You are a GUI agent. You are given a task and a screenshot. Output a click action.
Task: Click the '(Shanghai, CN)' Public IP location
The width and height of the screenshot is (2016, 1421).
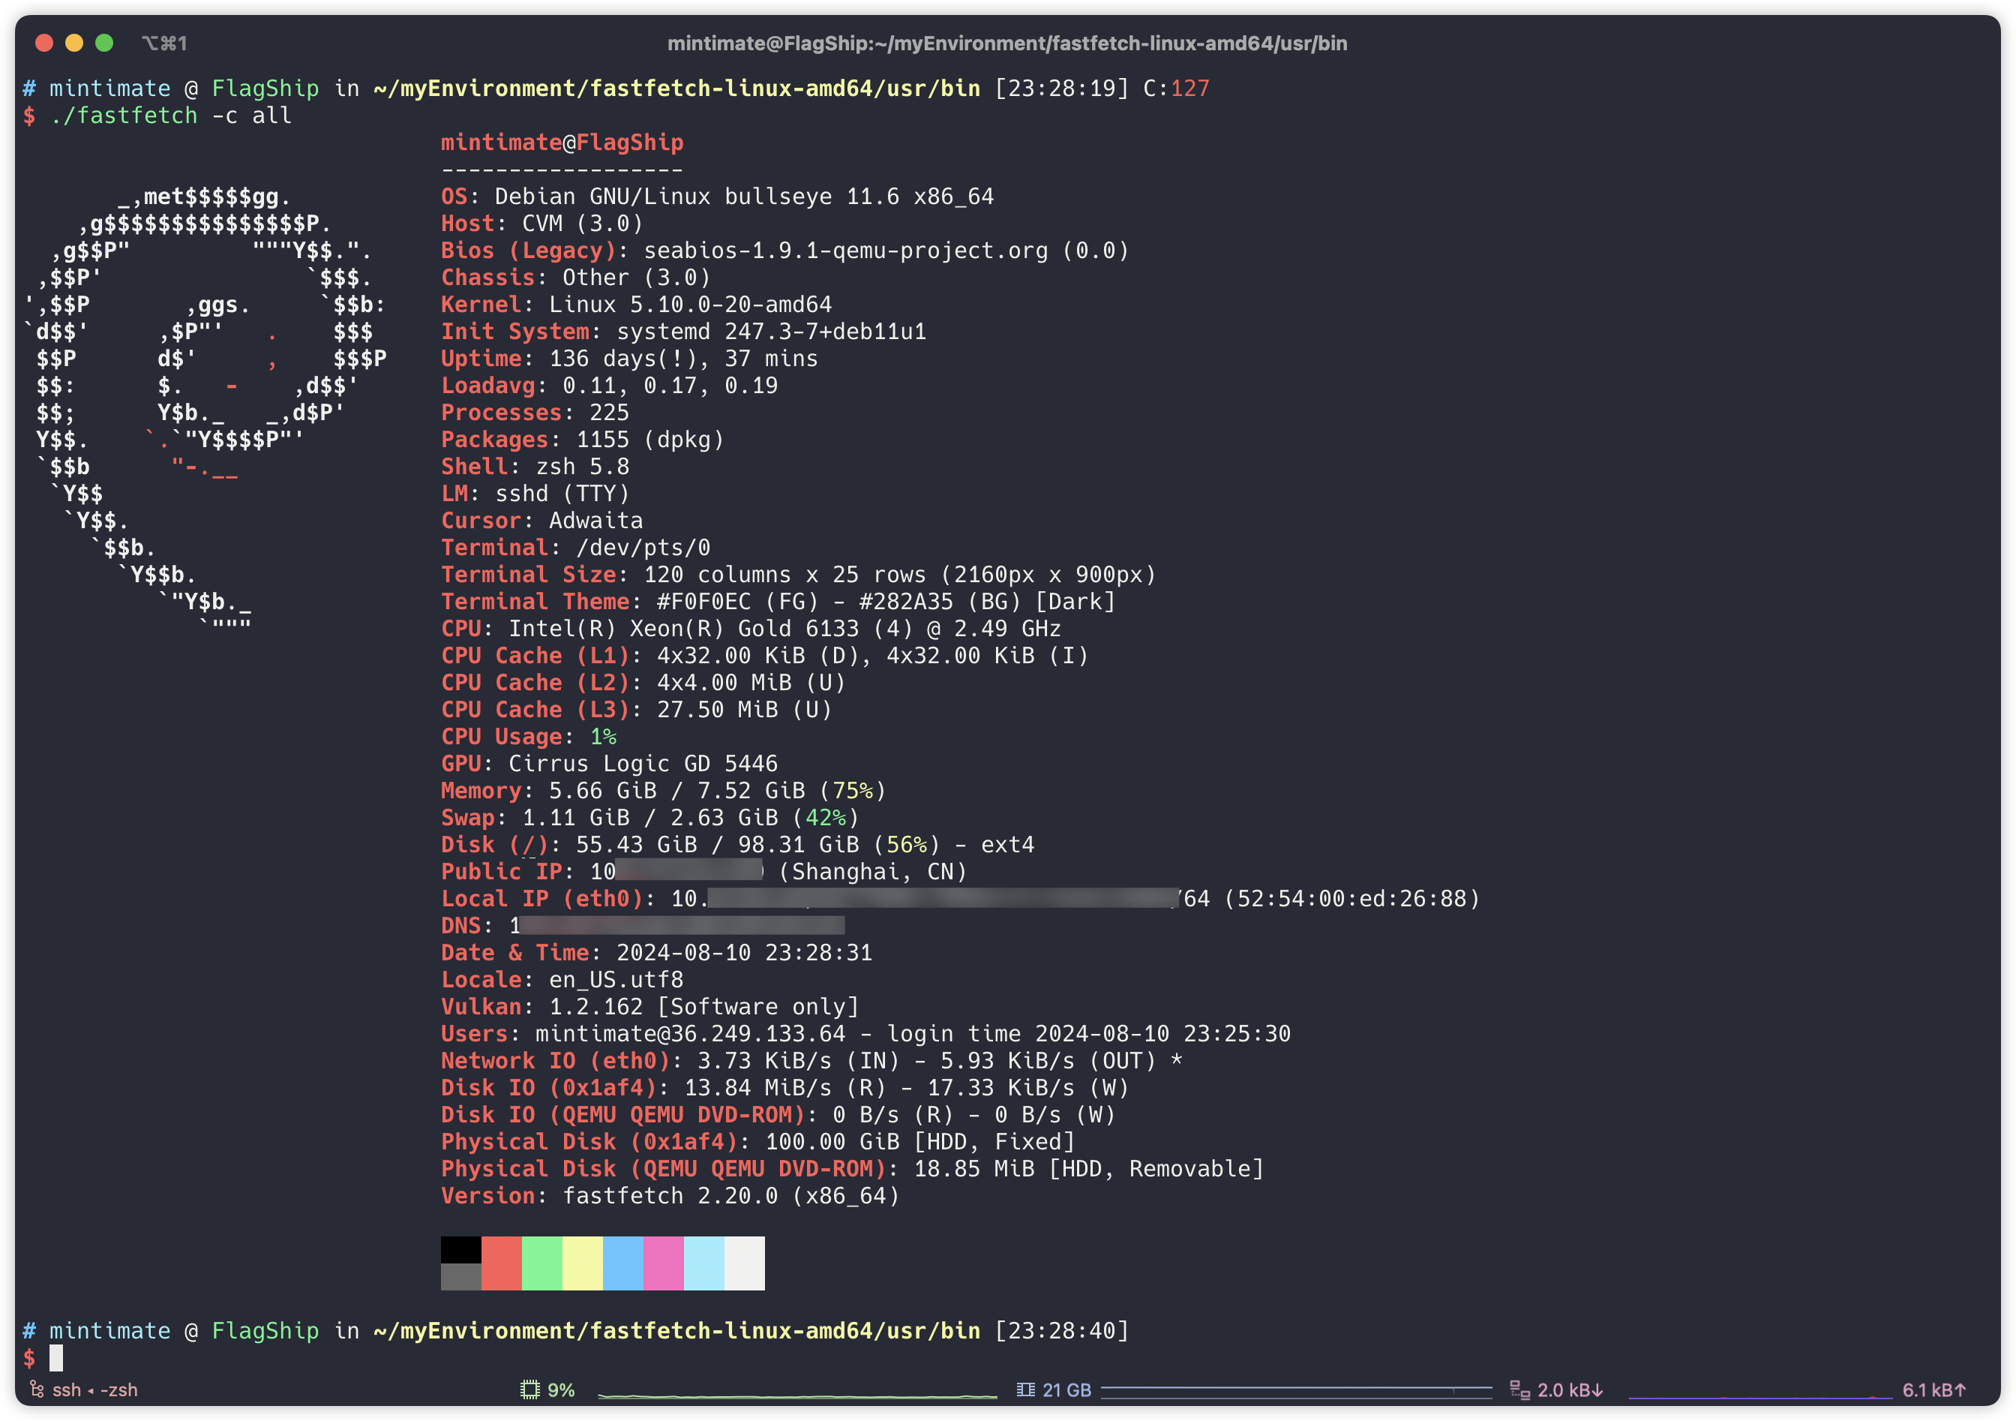pos(873,872)
